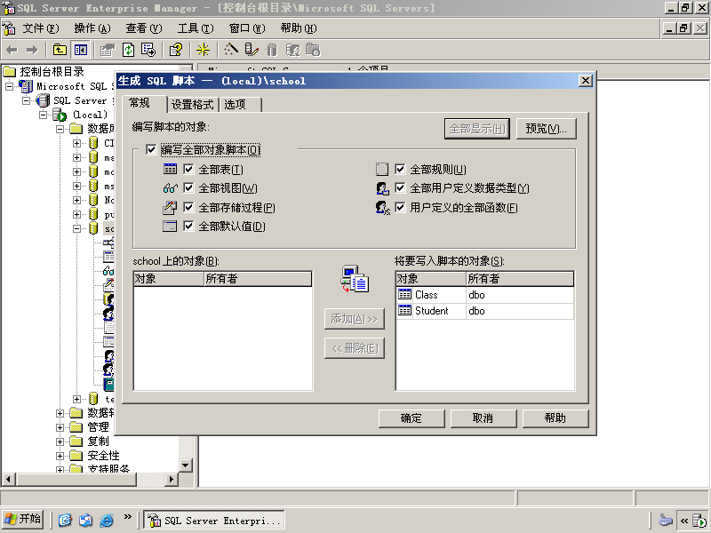Click the 开始 Start button
This screenshot has width=711, height=533.
23,520
